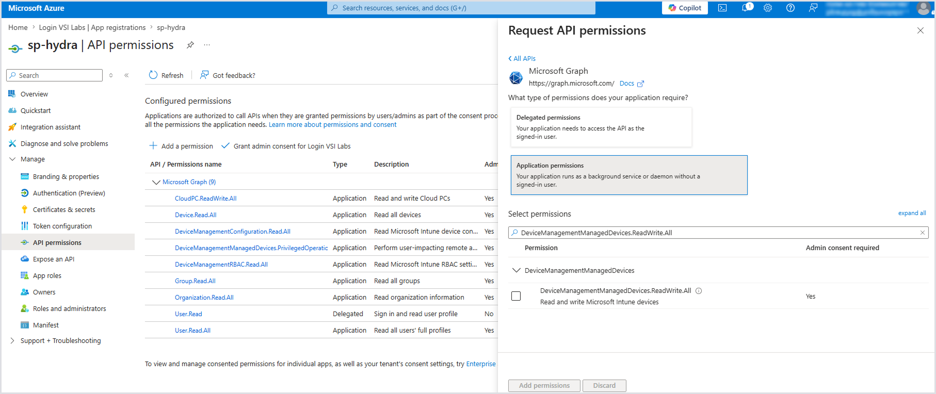This screenshot has height=394, width=936.
Task: Click the App roles icon
Action: coord(24,275)
